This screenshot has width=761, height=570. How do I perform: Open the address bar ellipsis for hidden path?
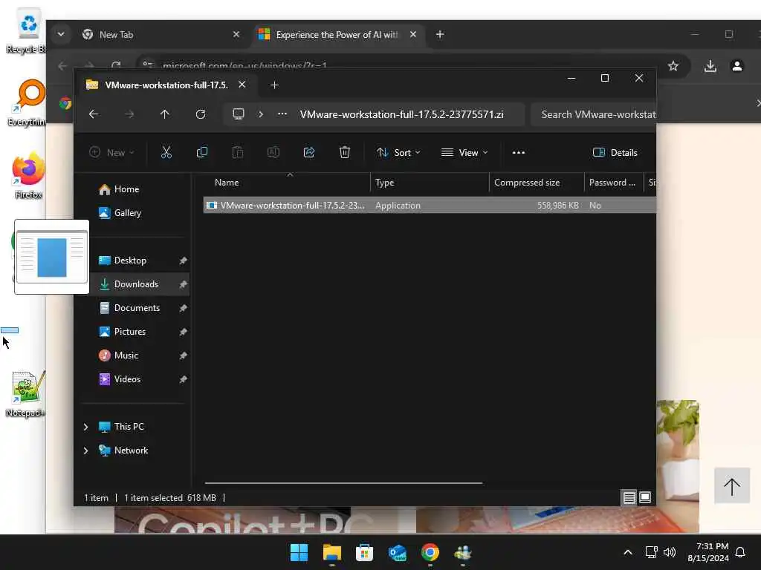pos(282,114)
